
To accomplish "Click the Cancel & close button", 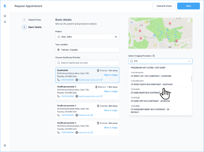I will (164, 6).
